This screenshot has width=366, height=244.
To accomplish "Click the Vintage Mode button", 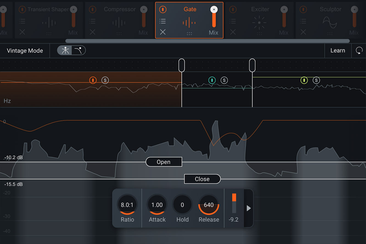I will click(x=25, y=51).
